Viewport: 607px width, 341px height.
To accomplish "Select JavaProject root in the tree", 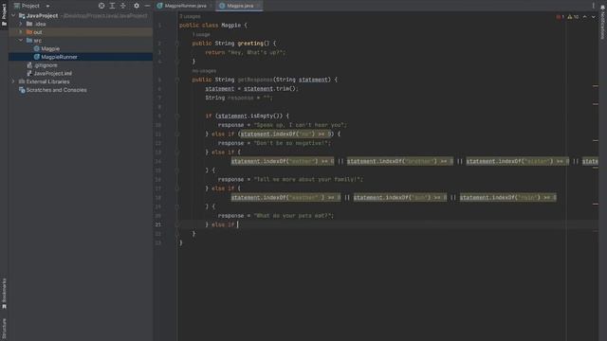I will (81, 15).
